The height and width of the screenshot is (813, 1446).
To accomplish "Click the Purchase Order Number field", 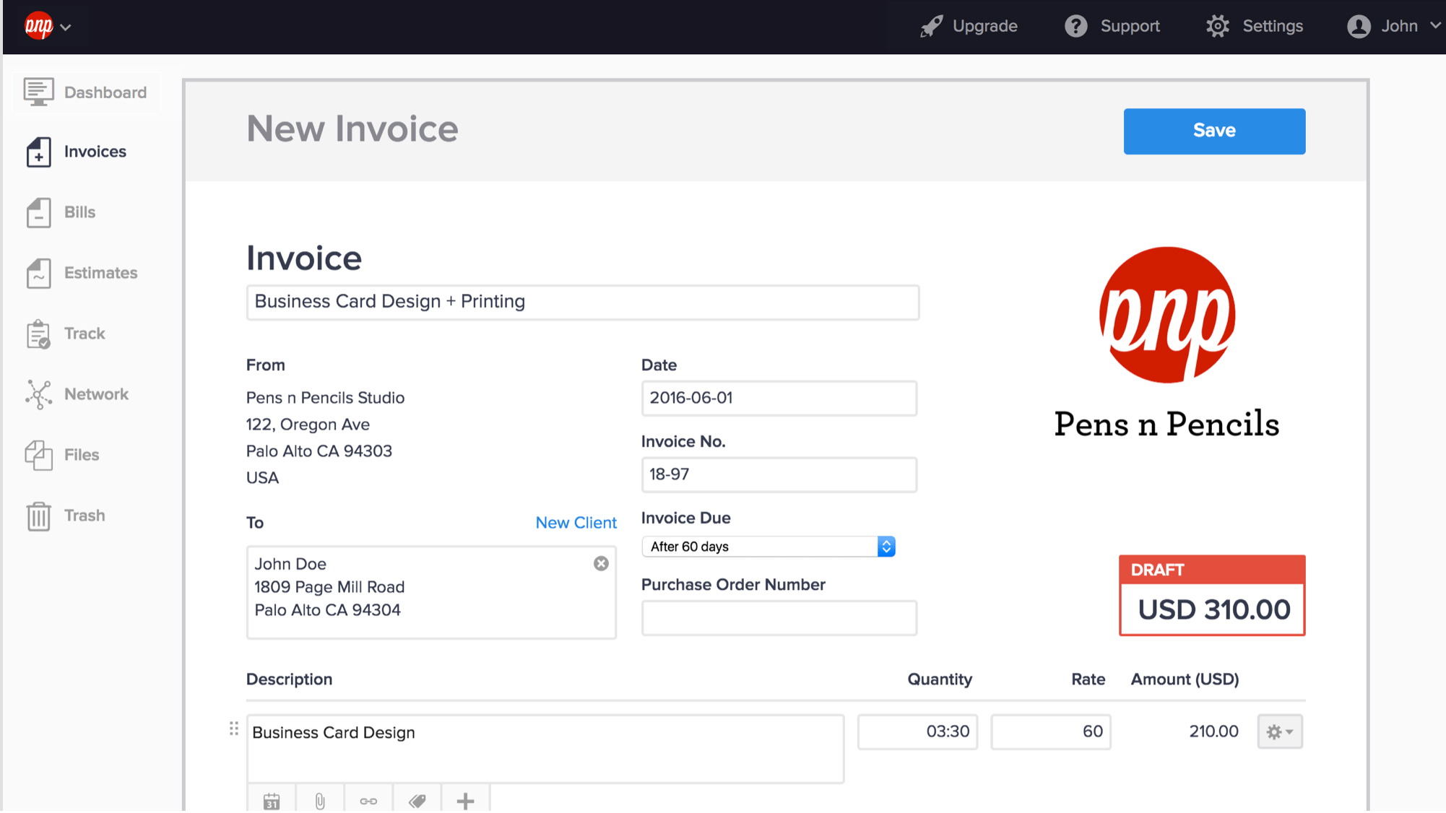I will pyautogui.click(x=779, y=617).
